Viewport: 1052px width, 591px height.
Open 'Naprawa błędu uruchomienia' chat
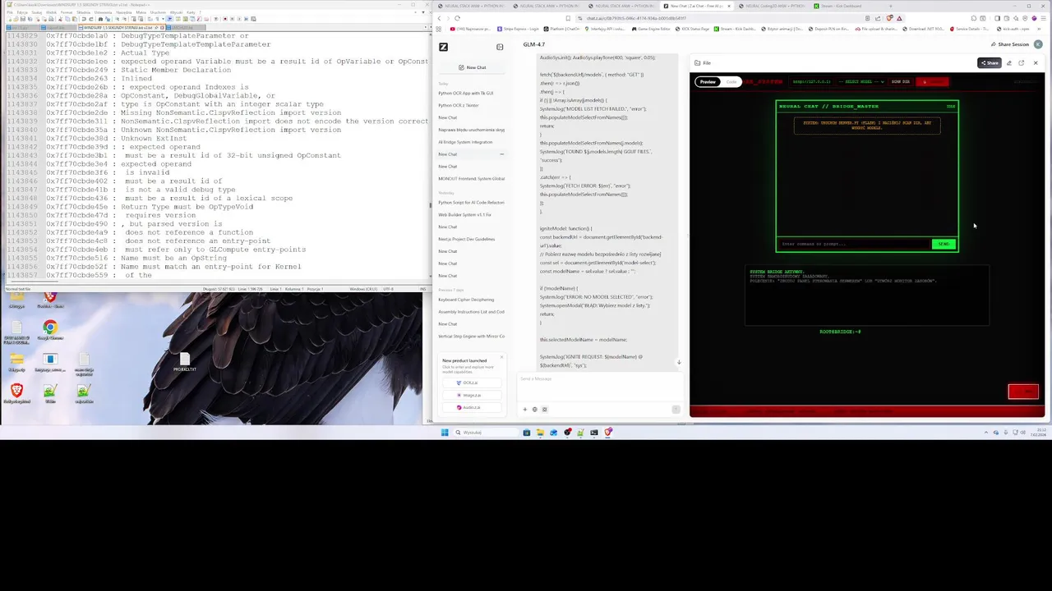pyautogui.click(x=471, y=130)
